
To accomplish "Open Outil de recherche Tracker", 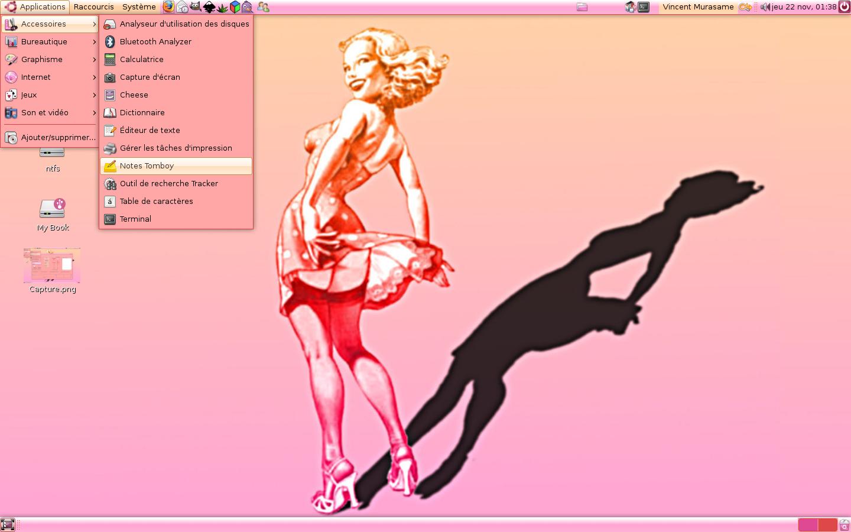I will click(x=176, y=184).
